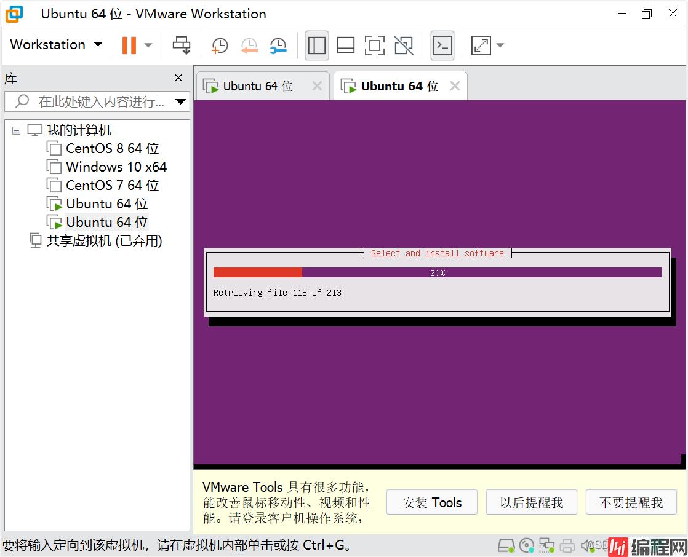
Task: Click the printer status icon
Action: click(567, 545)
